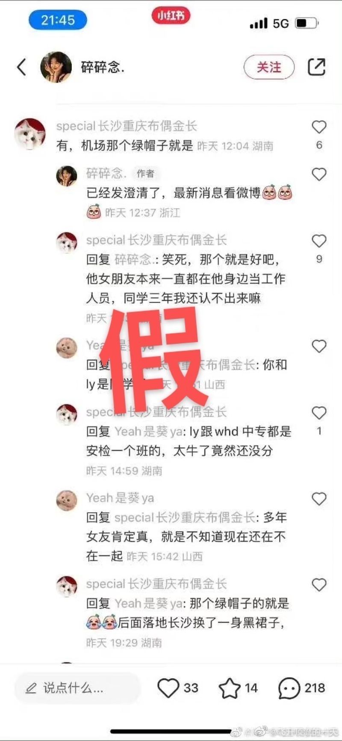Image resolution: width=342 pixels, height=741 pixels.
Task: Follow 碎碎念 with the 关注 button
Action: point(269,67)
